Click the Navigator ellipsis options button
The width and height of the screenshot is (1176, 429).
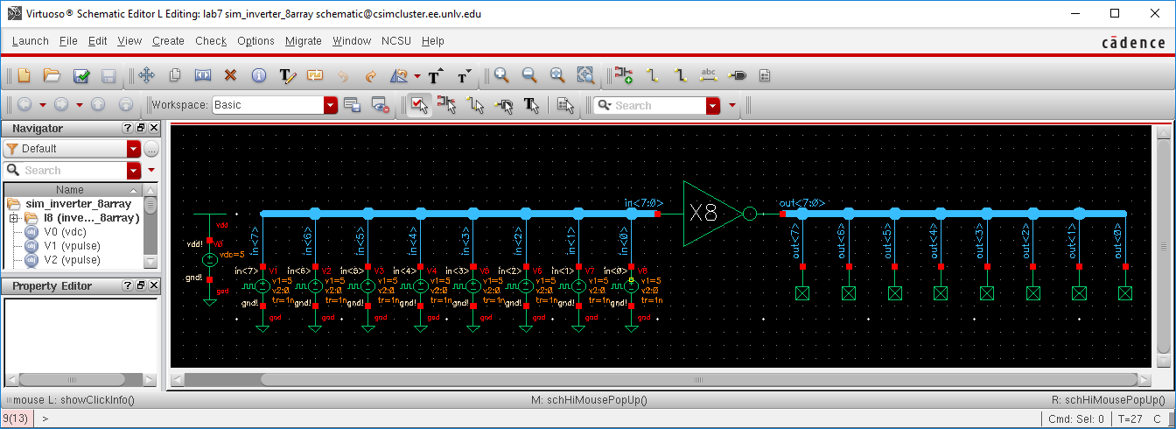click(x=151, y=149)
